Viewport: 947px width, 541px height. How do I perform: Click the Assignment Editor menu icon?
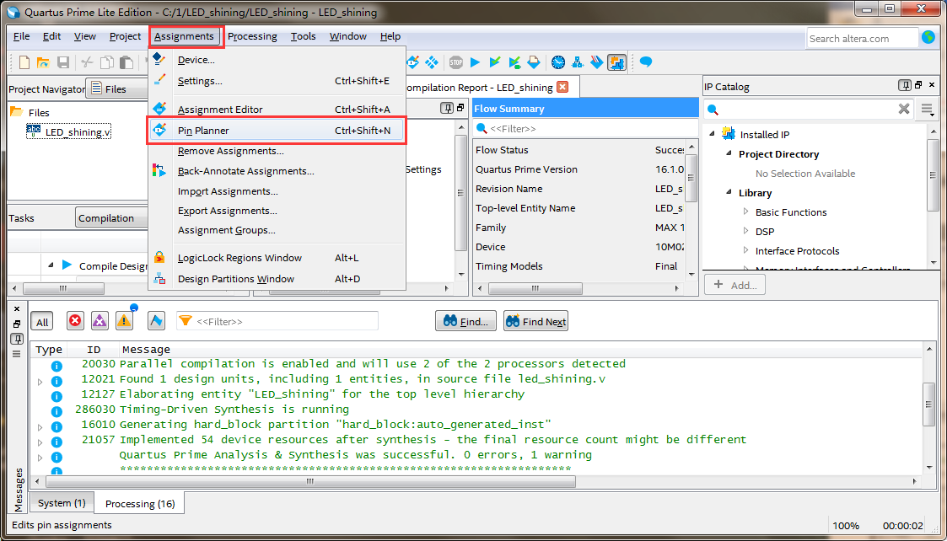tap(159, 110)
